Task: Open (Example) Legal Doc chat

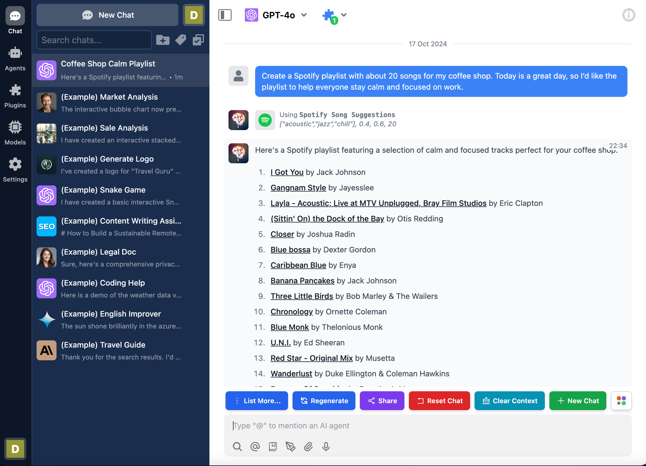Action: pos(120,258)
